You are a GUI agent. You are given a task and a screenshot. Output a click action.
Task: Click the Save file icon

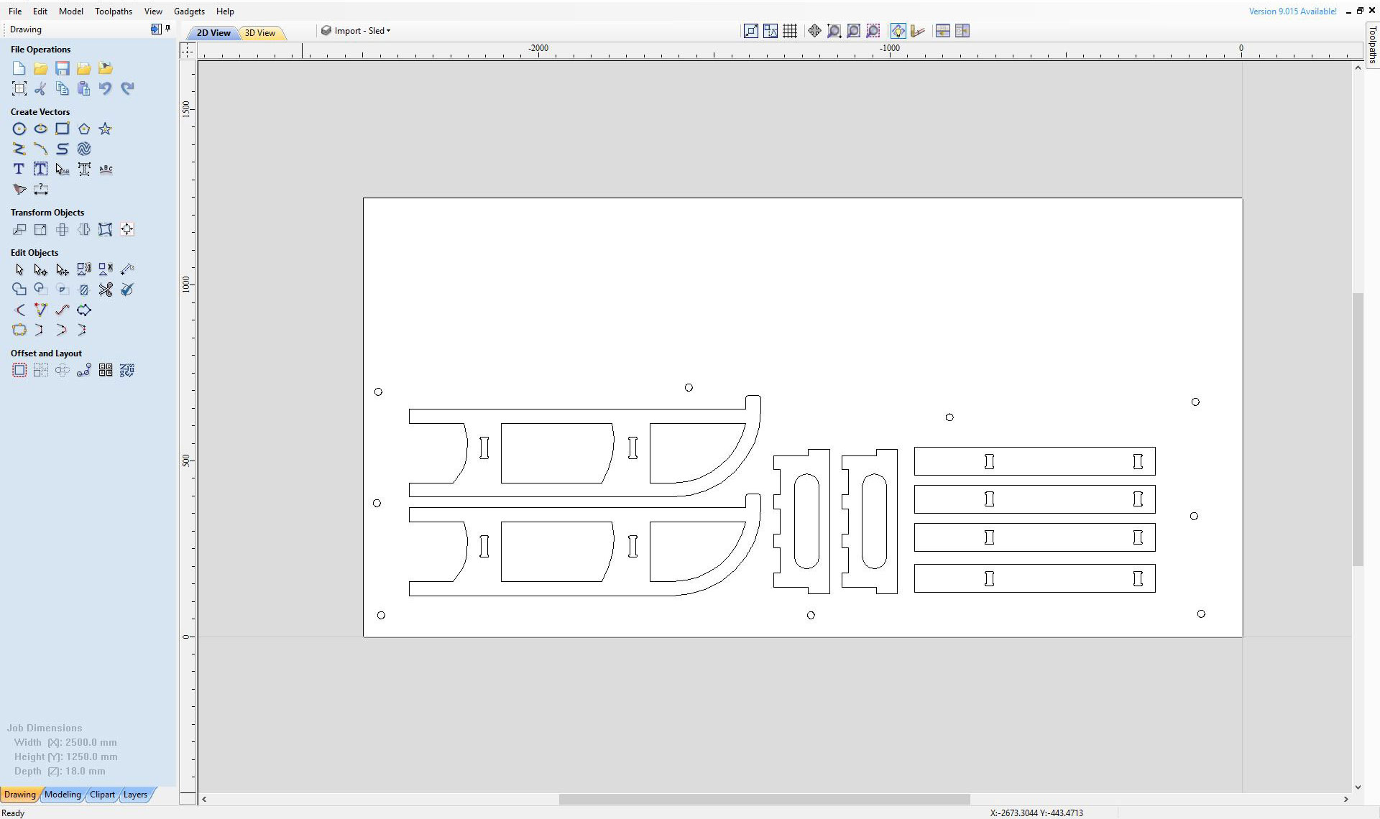pos(63,68)
